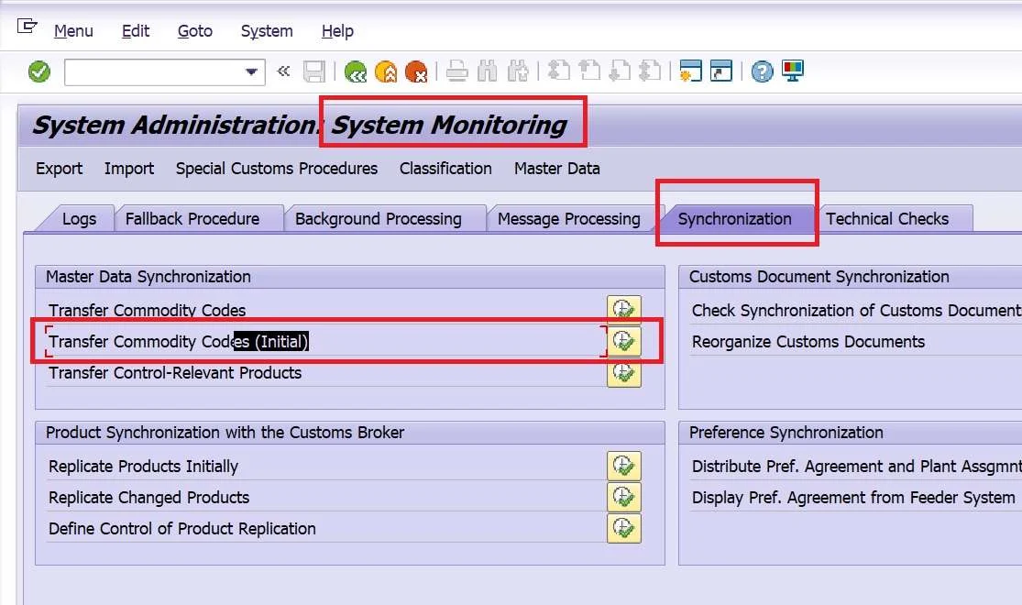
Task: Click Reorganize Customs Documents entry
Action: [808, 342]
